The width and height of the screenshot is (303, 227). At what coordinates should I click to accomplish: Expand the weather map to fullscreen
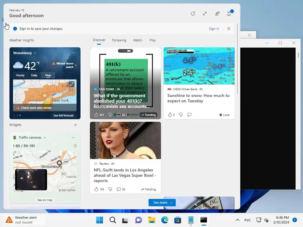click(72, 84)
